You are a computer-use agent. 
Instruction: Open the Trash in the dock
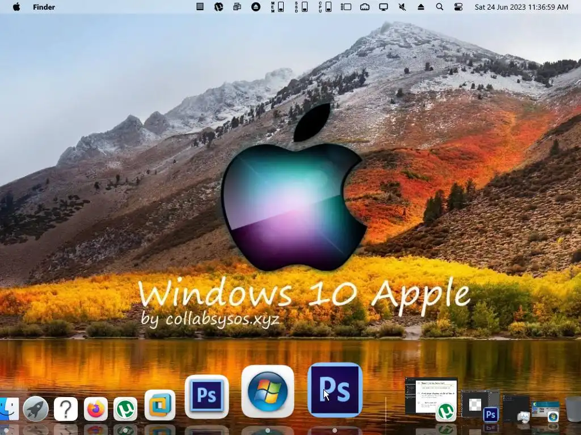click(x=574, y=409)
